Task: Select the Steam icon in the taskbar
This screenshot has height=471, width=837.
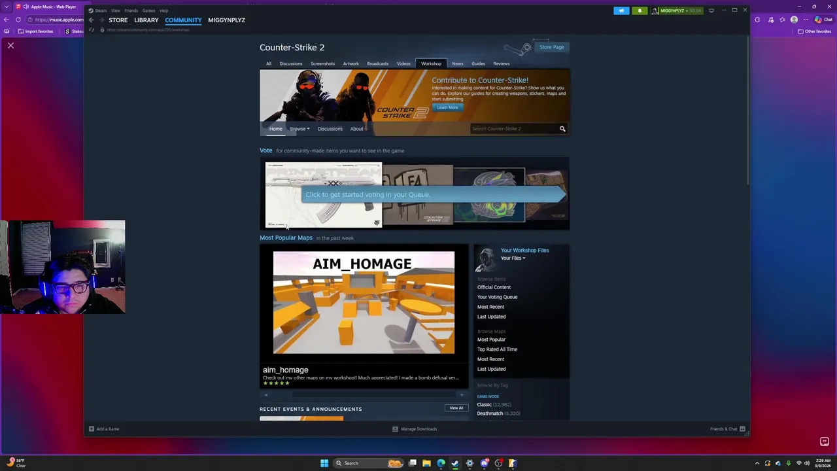Action: pos(455,463)
